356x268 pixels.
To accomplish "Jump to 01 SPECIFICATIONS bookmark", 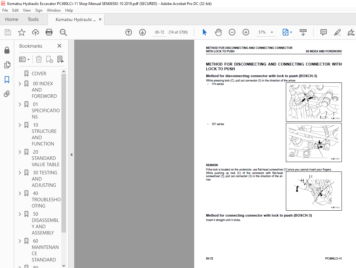I will point(46,111).
